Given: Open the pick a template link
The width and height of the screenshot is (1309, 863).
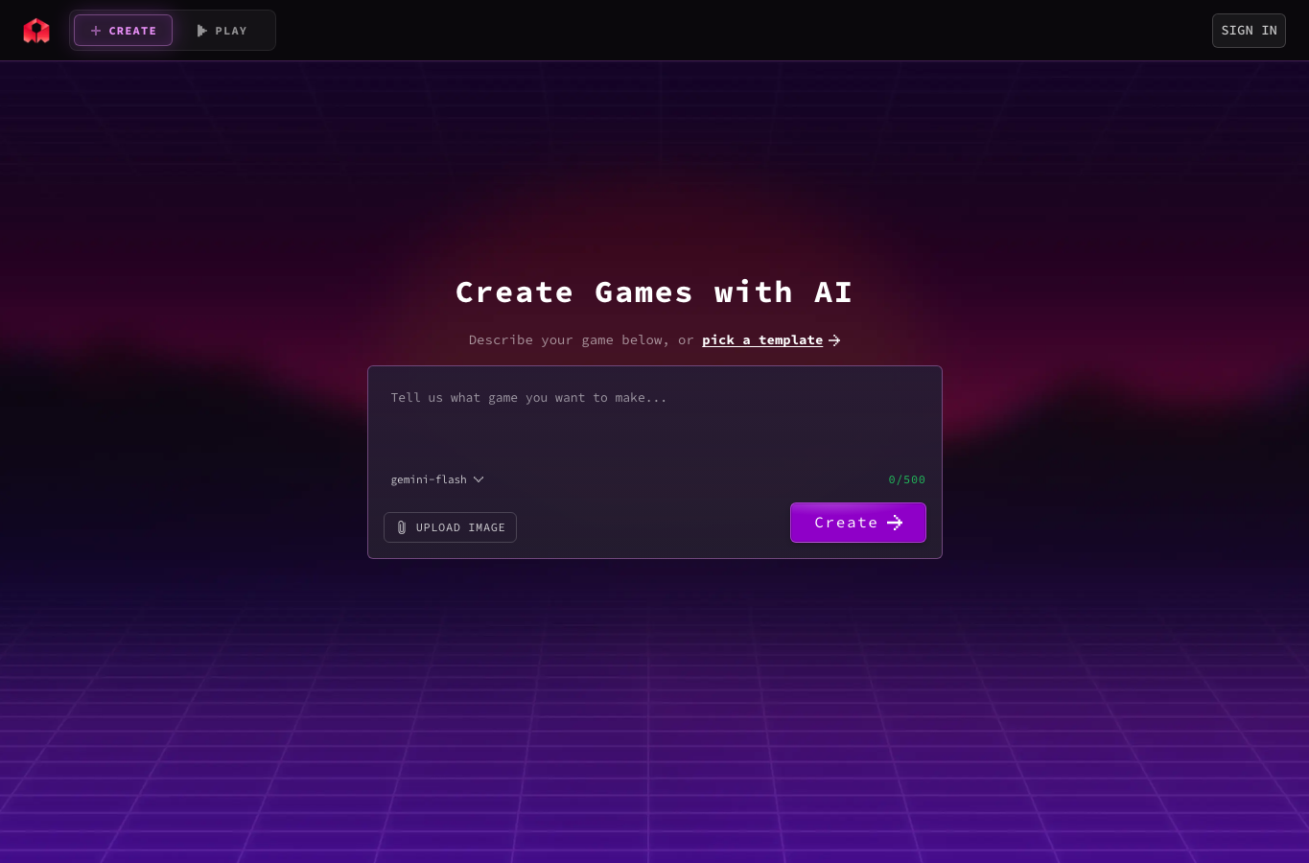Looking at the screenshot, I should coord(771,340).
